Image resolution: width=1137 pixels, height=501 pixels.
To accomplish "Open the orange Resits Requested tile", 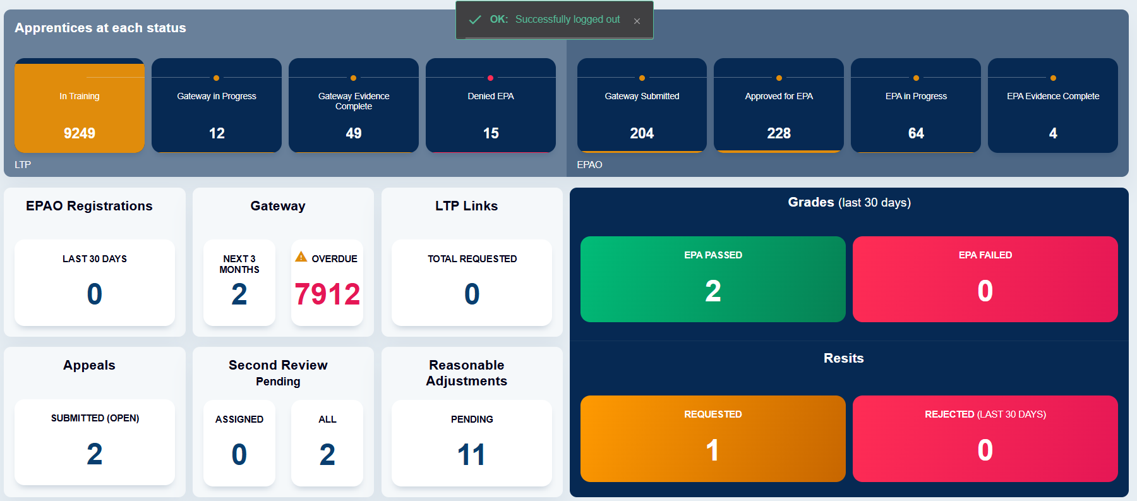I will pyautogui.click(x=713, y=438).
